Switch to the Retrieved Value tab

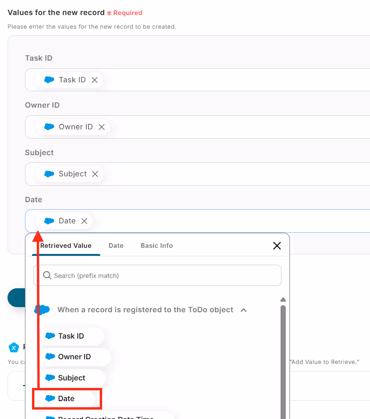tap(66, 245)
